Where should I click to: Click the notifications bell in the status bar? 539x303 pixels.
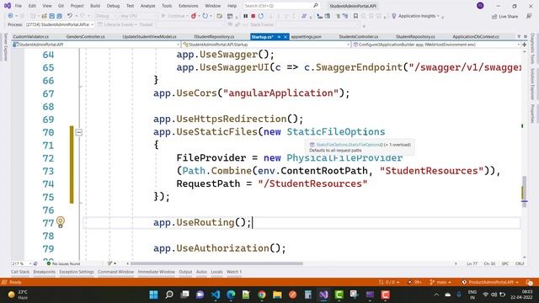(x=530, y=282)
